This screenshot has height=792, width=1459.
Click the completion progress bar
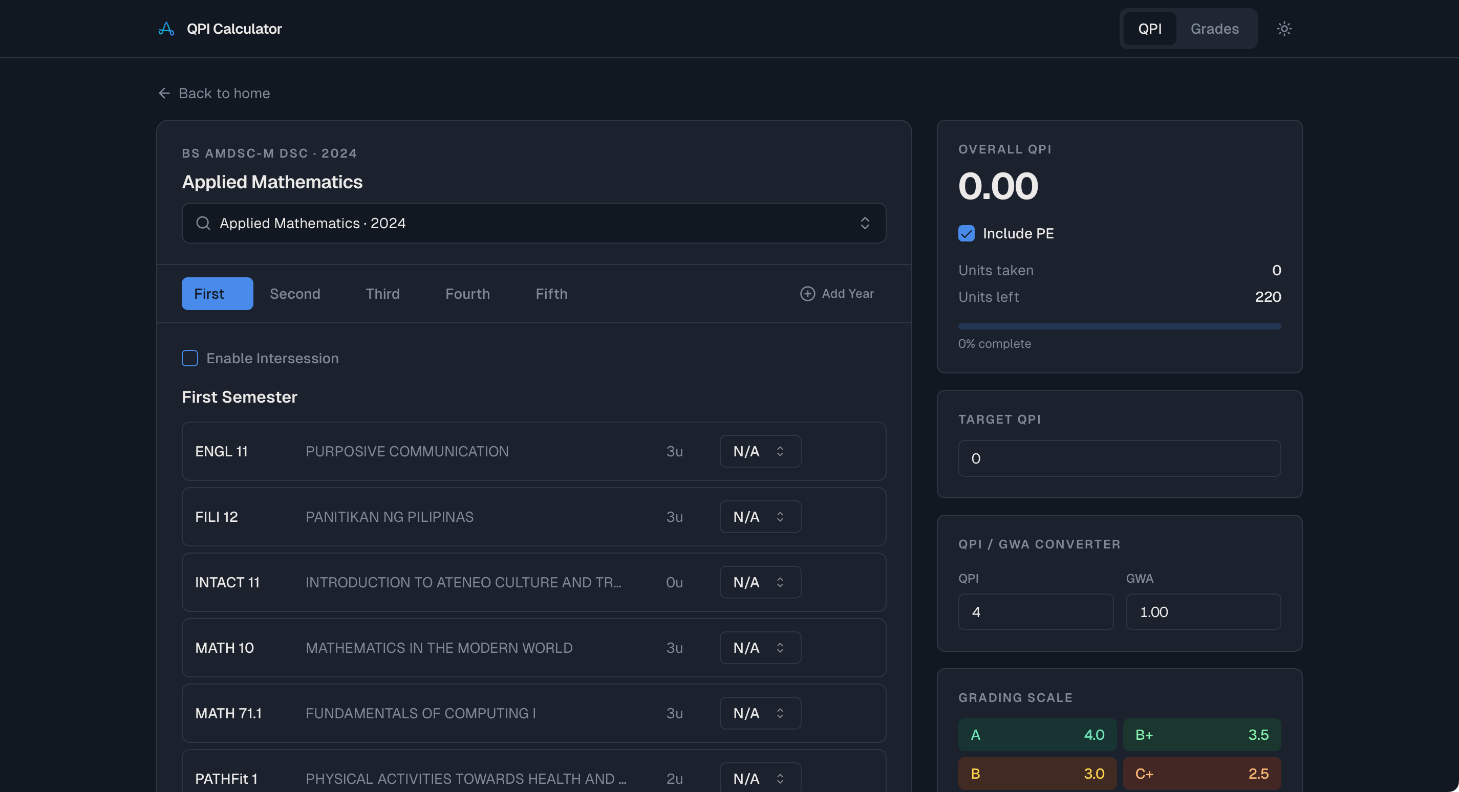[1119, 326]
